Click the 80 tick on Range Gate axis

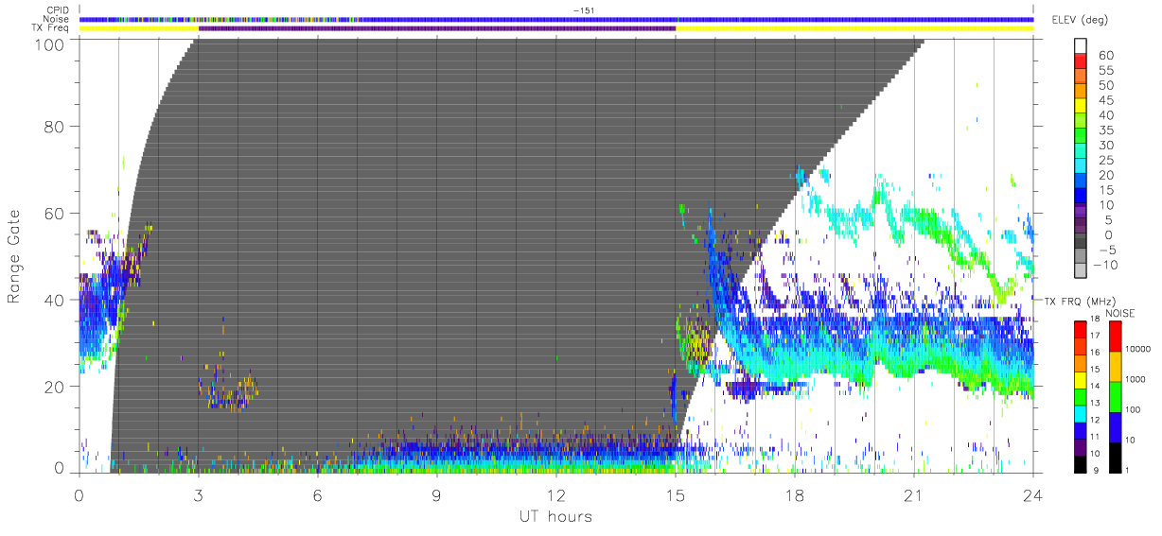click(x=56, y=127)
